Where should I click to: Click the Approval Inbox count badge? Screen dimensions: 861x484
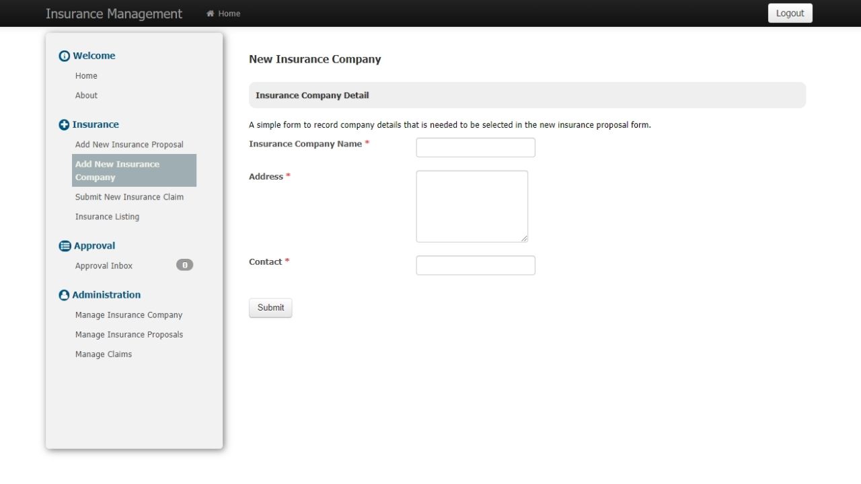184,265
